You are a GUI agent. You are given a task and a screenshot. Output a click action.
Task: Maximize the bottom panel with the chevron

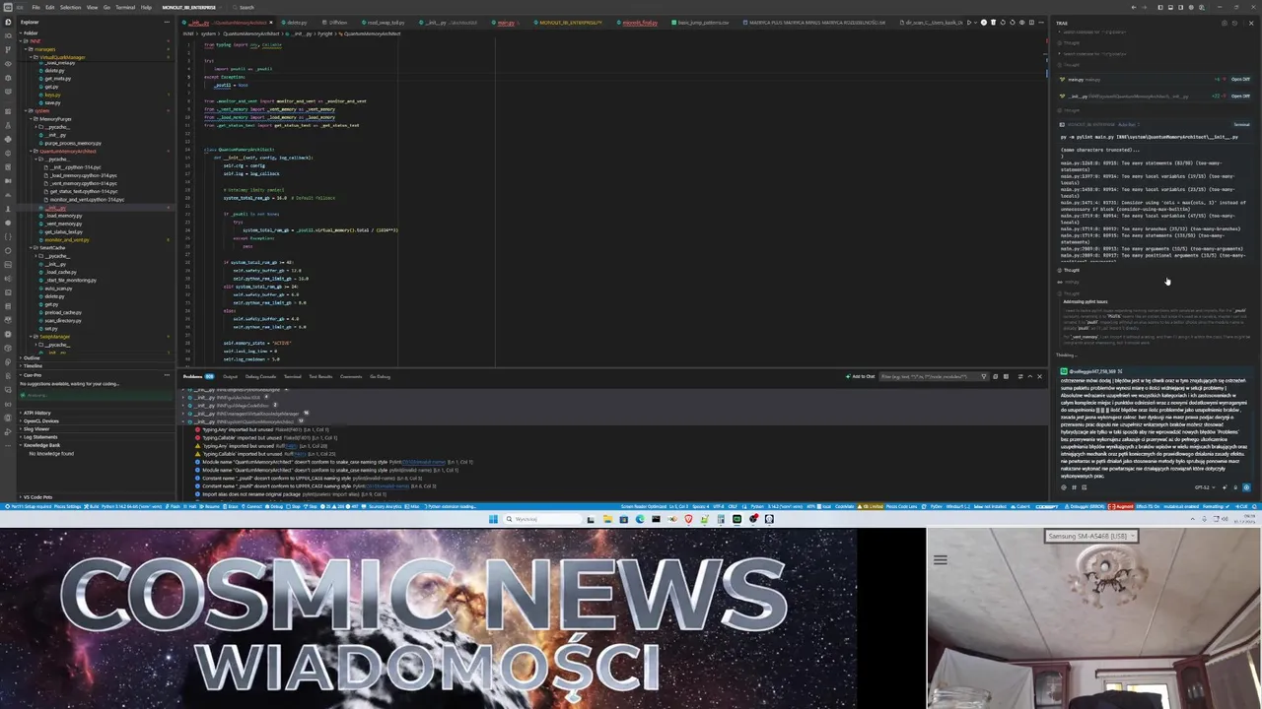point(1029,376)
